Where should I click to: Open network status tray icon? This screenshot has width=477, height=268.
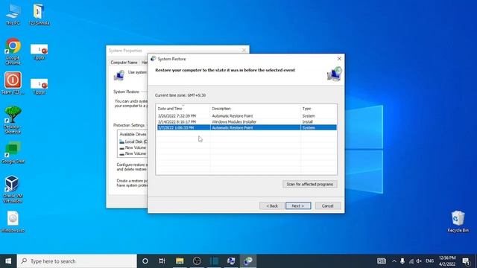(x=411, y=261)
